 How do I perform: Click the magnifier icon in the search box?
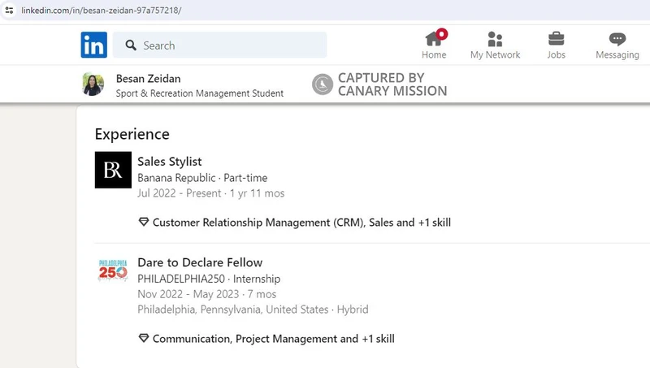tap(131, 45)
